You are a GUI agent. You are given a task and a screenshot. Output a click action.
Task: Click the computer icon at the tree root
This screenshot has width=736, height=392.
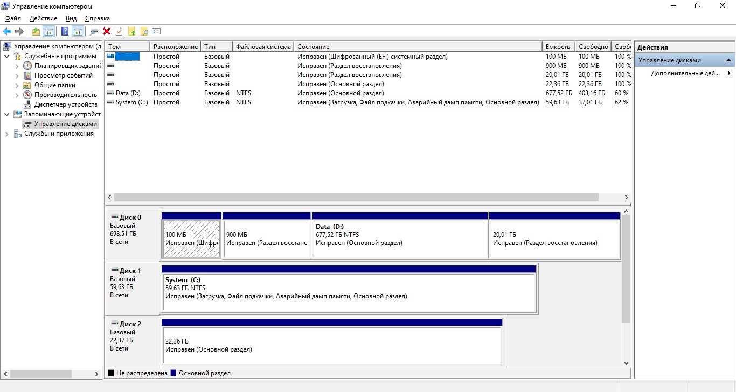[x=7, y=46]
